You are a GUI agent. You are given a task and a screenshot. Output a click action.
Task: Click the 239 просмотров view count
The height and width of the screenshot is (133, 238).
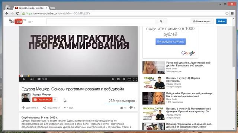click(x=122, y=101)
